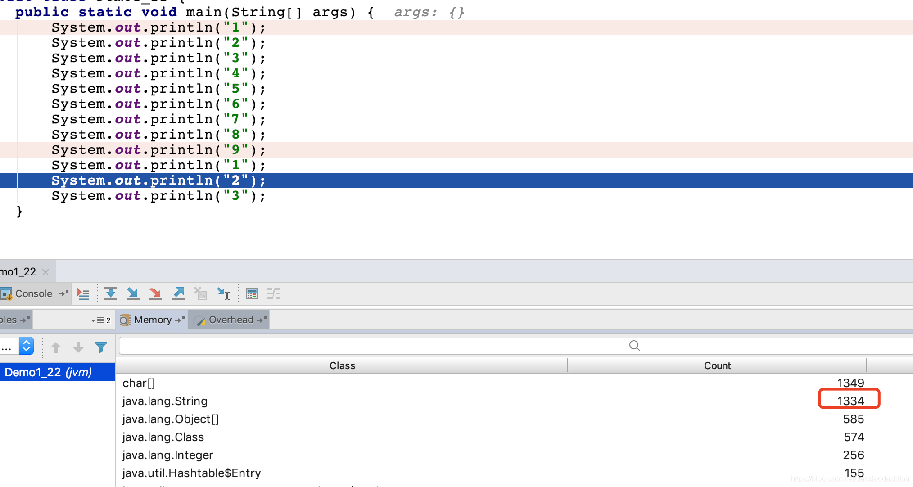Close the Demo1_22 debug session tab
The image size is (913, 487).
(45, 272)
